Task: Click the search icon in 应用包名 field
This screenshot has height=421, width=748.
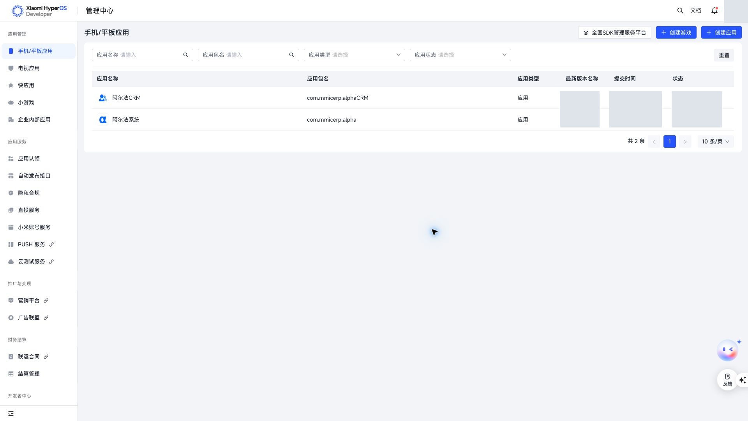Action: click(x=292, y=55)
